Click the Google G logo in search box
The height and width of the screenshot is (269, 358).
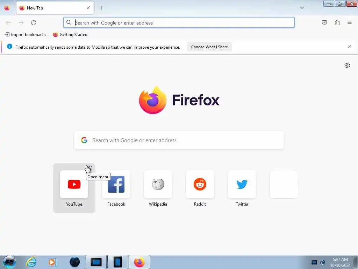click(x=84, y=140)
